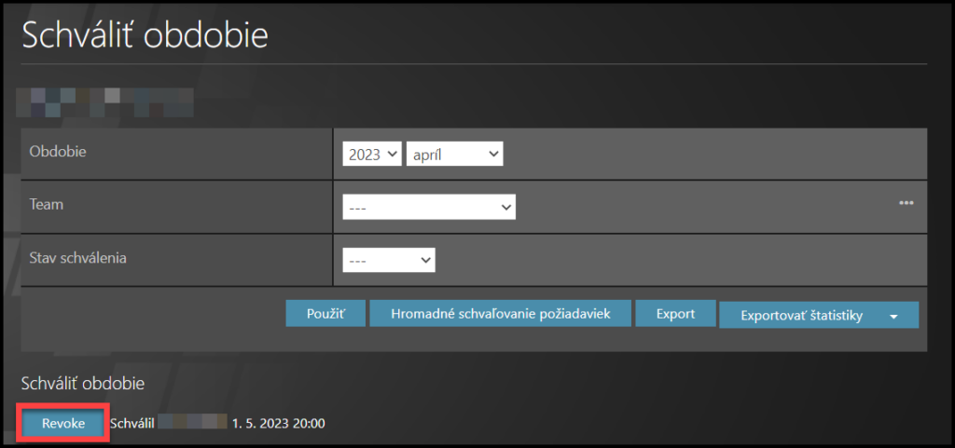Expand the Exportovať štatistiky caret arrow

point(893,317)
